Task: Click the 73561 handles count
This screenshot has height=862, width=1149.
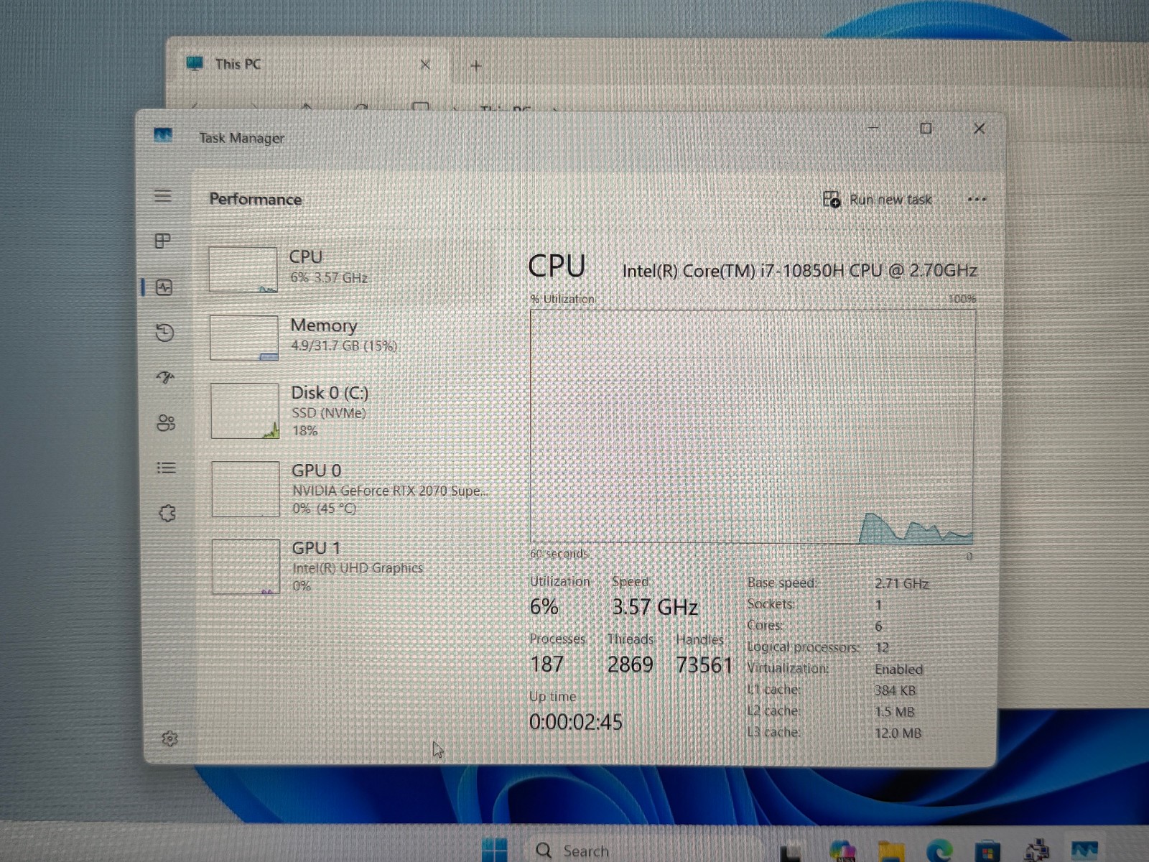Action: point(704,665)
